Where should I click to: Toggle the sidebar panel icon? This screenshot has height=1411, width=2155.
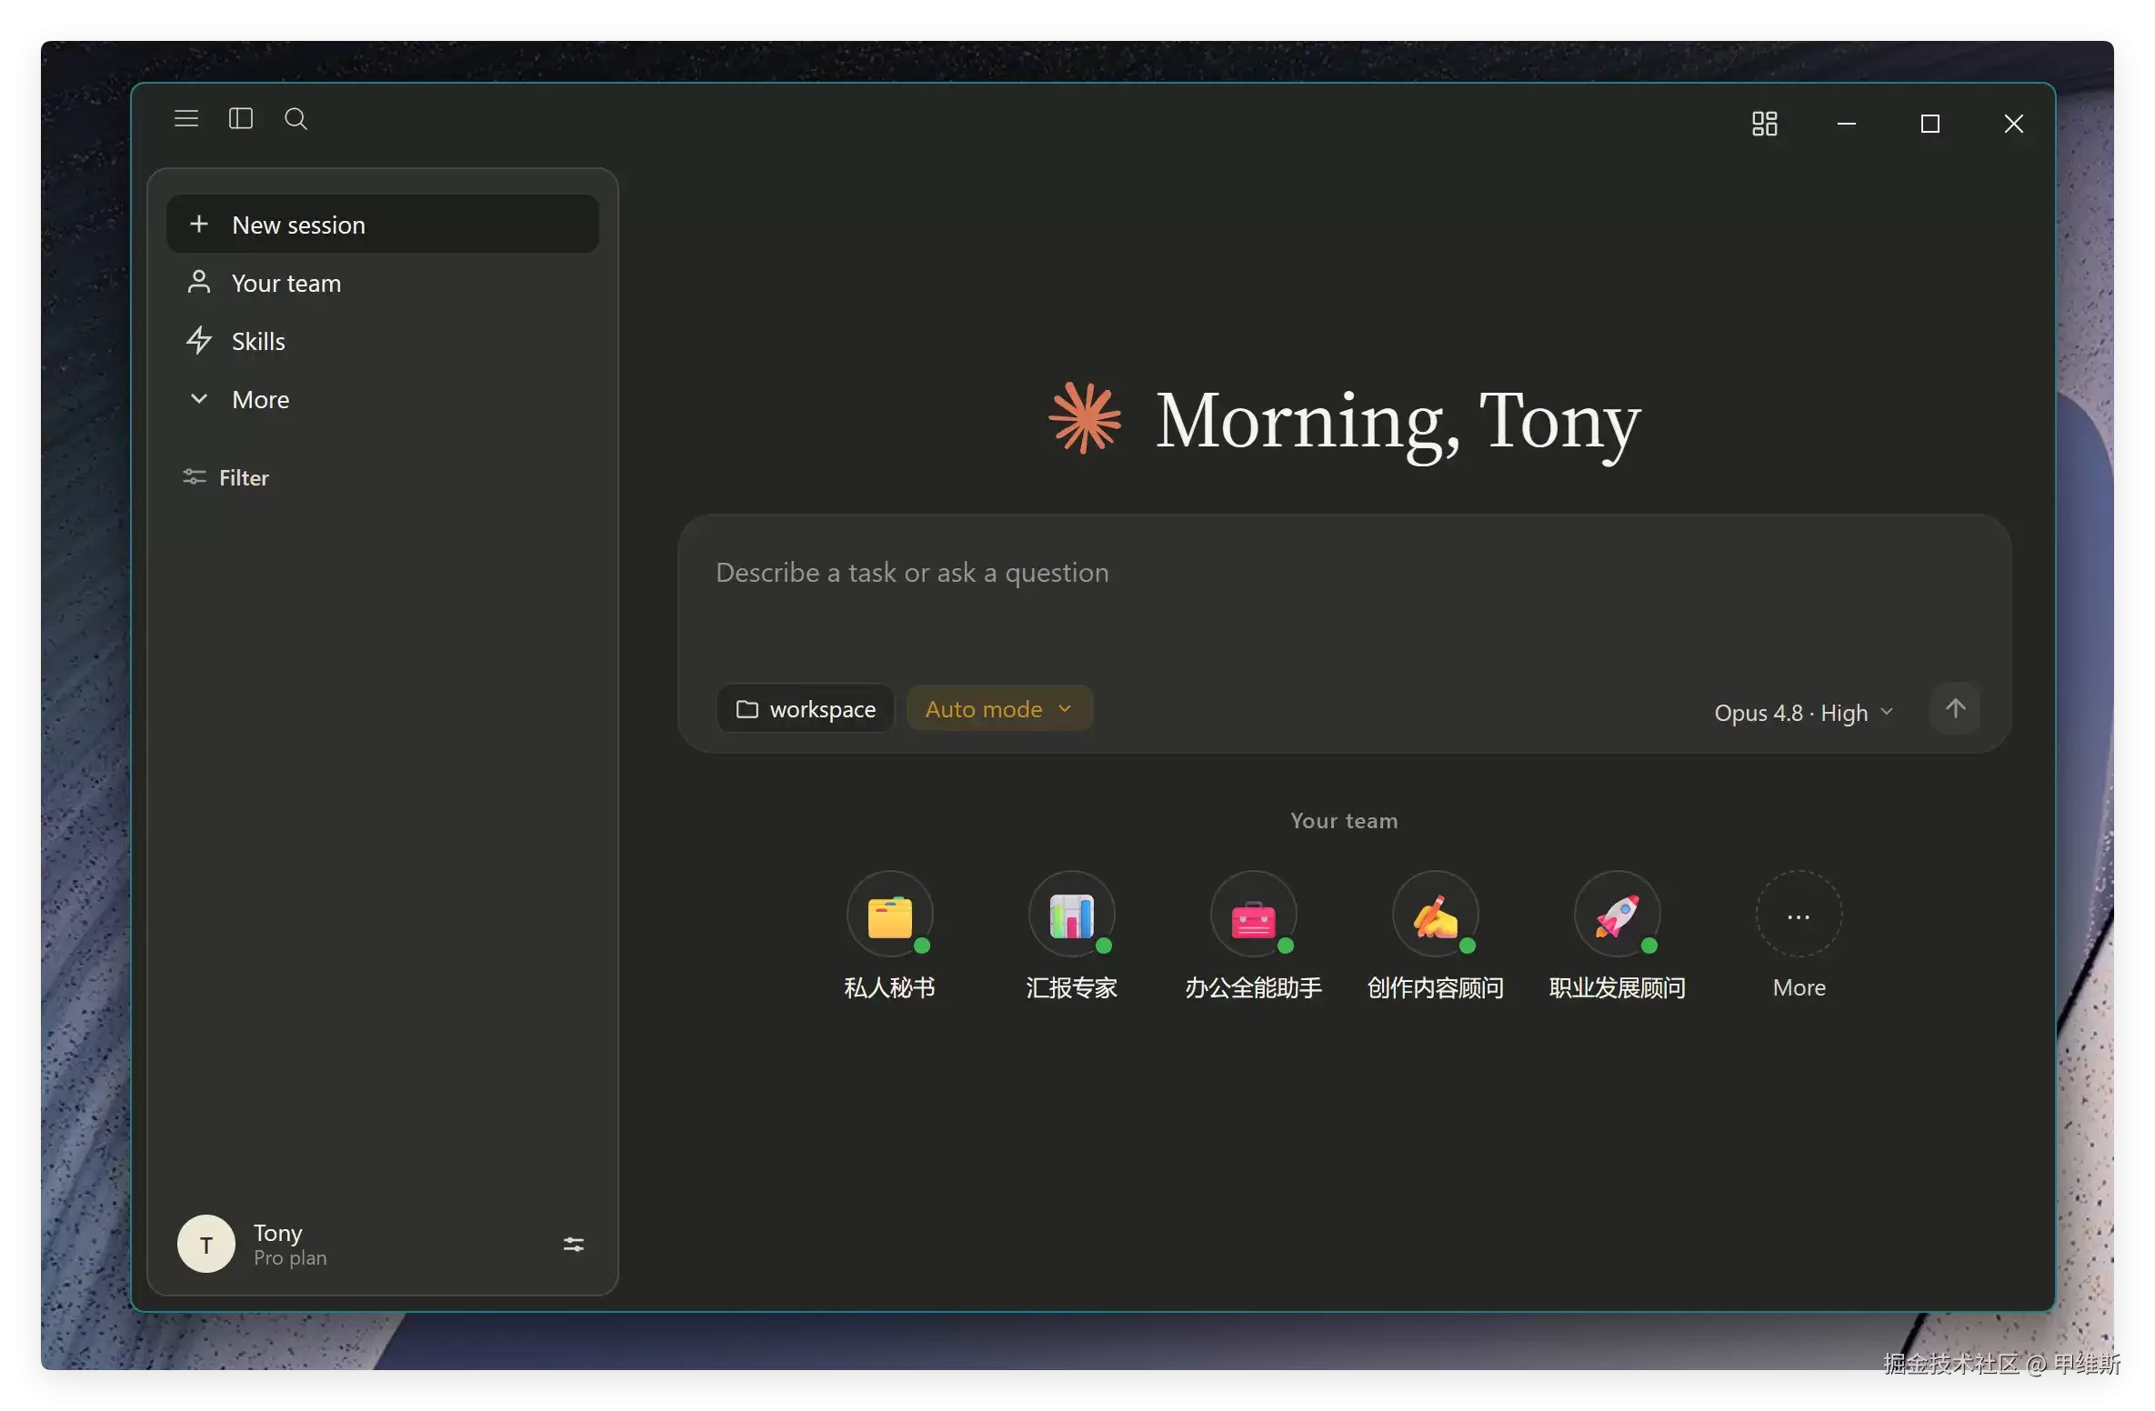tap(241, 119)
